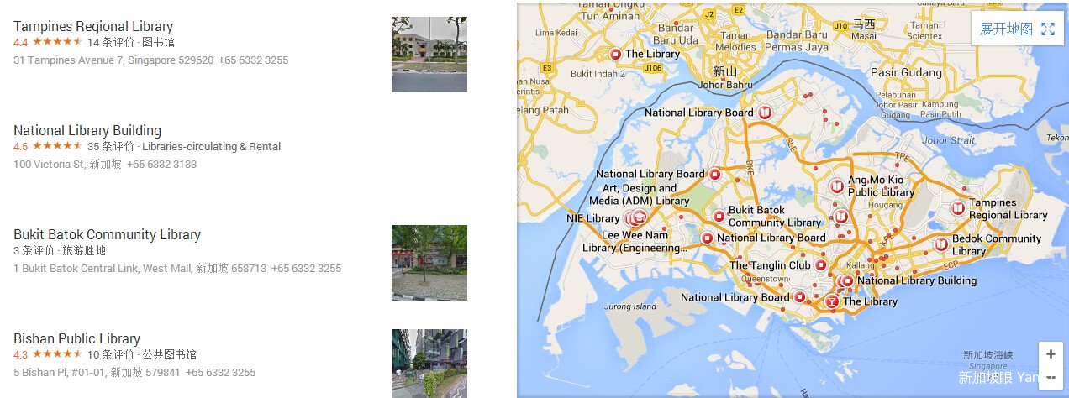Click the Tampines Regional Library street photo
This screenshot has width=1069, height=398.
click(x=429, y=55)
